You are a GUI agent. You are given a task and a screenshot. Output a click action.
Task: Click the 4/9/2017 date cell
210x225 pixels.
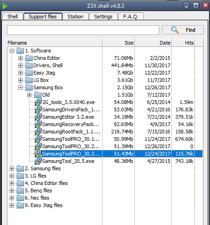click(160, 124)
